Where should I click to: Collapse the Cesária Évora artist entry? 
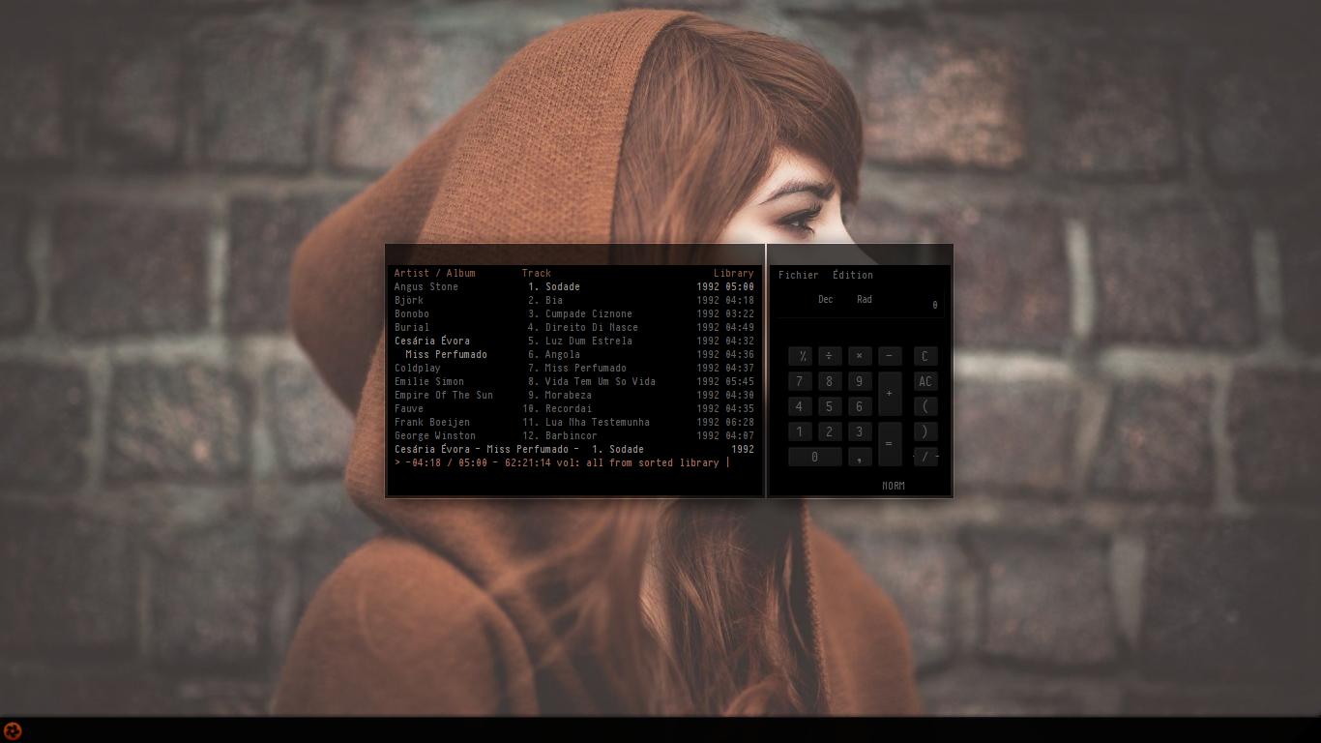pyautogui.click(x=432, y=341)
